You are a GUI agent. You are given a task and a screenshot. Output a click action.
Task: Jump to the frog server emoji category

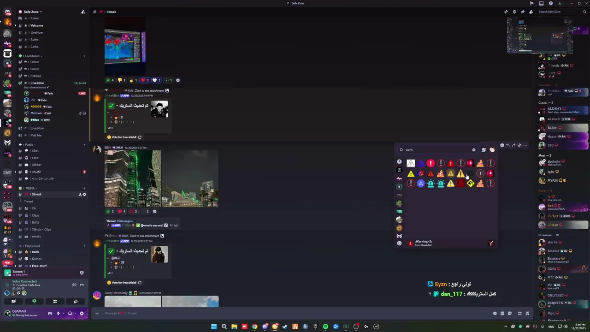pyautogui.click(x=399, y=203)
